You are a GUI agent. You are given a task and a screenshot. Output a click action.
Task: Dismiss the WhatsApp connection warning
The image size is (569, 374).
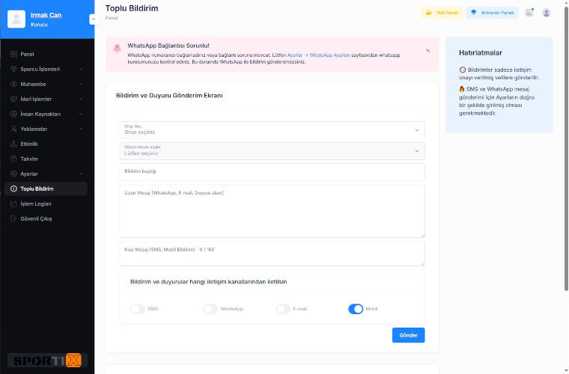point(427,51)
